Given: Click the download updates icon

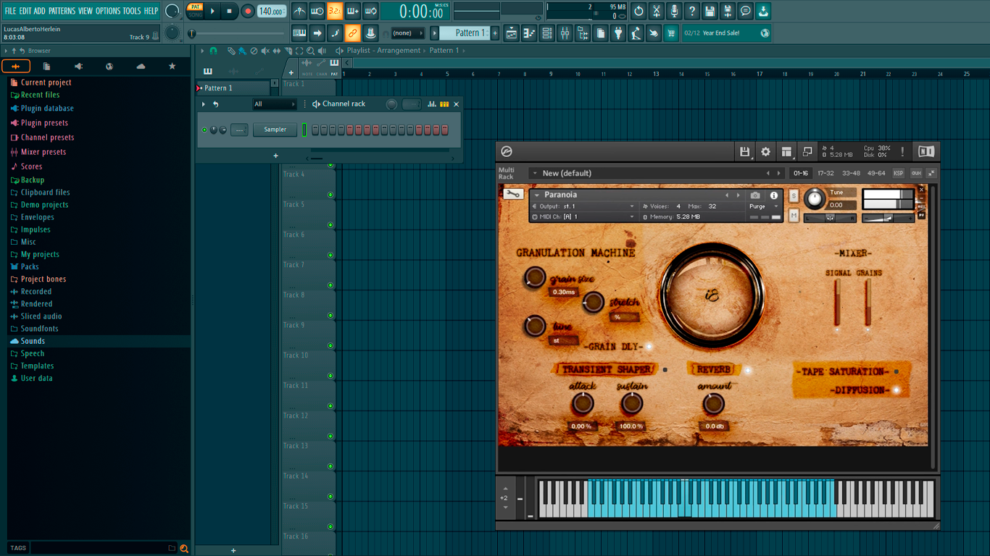Looking at the screenshot, I should pyautogui.click(x=763, y=12).
